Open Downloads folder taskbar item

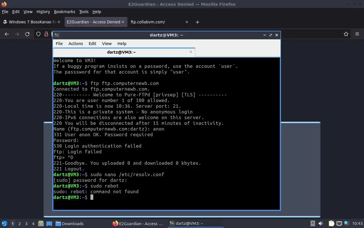tap(70, 223)
